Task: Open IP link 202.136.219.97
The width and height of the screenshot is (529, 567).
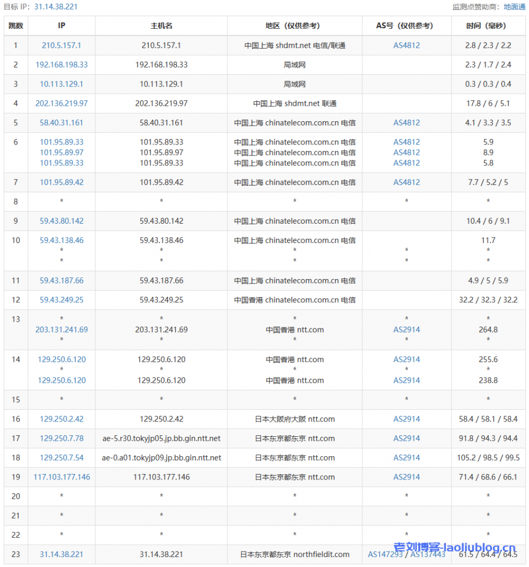Action: tap(61, 104)
